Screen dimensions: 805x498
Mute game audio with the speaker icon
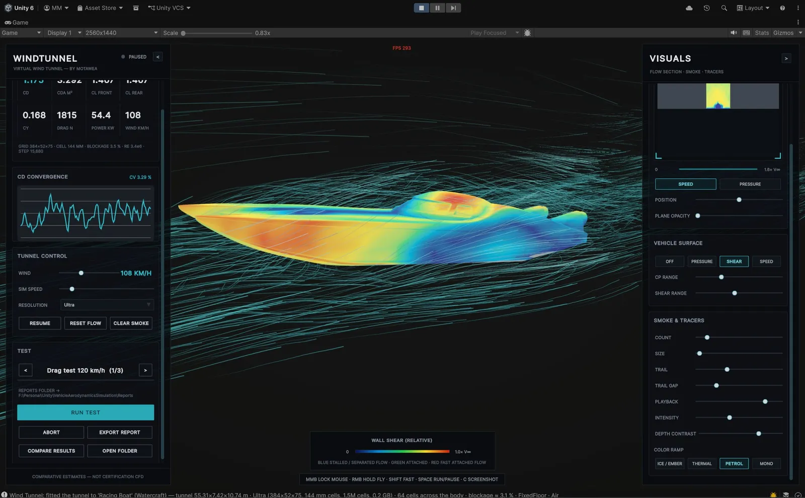[734, 33]
